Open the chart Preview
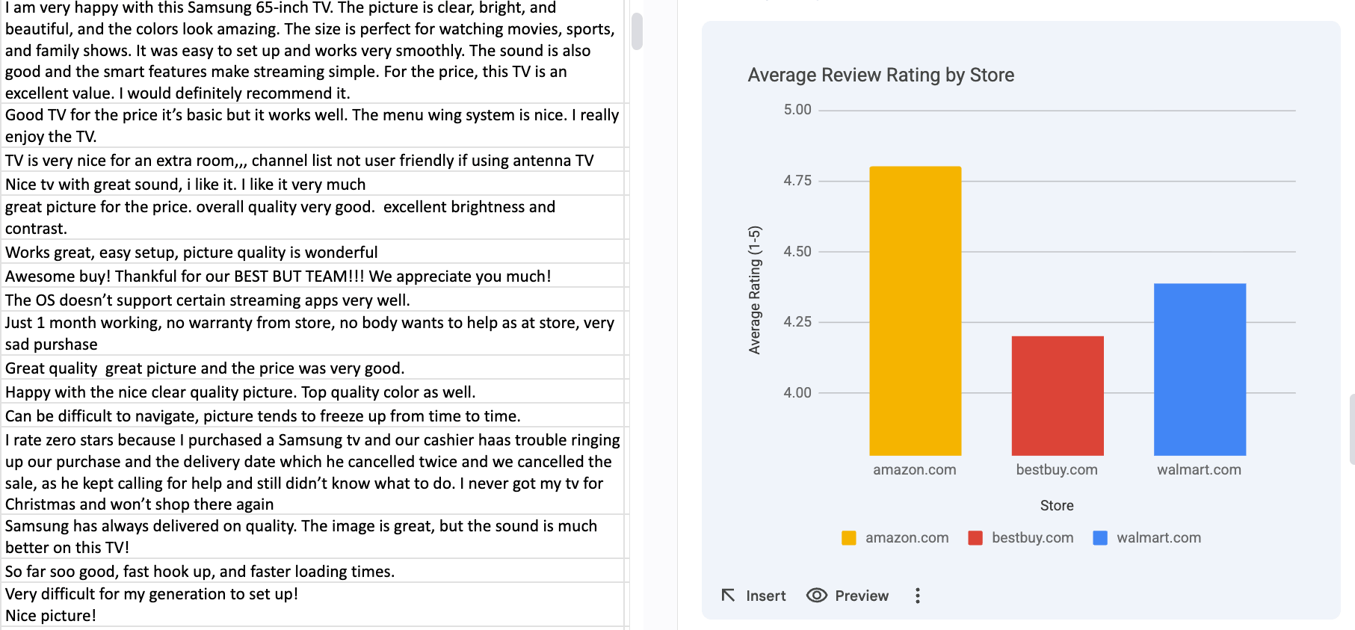1355x630 pixels. (x=847, y=595)
